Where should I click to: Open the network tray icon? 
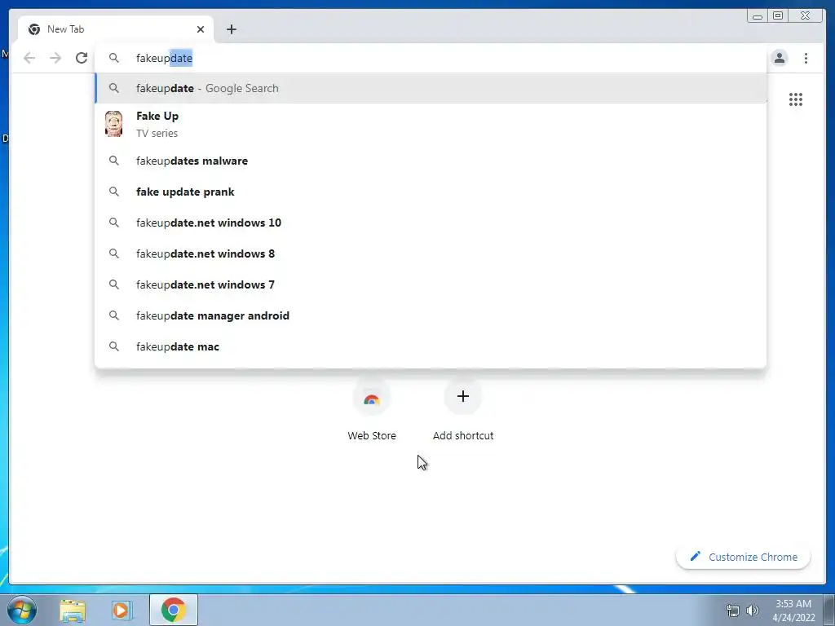click(733, 611)
